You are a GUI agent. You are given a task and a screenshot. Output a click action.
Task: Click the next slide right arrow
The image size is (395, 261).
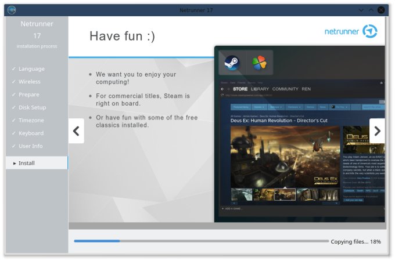tap(377, 131)
